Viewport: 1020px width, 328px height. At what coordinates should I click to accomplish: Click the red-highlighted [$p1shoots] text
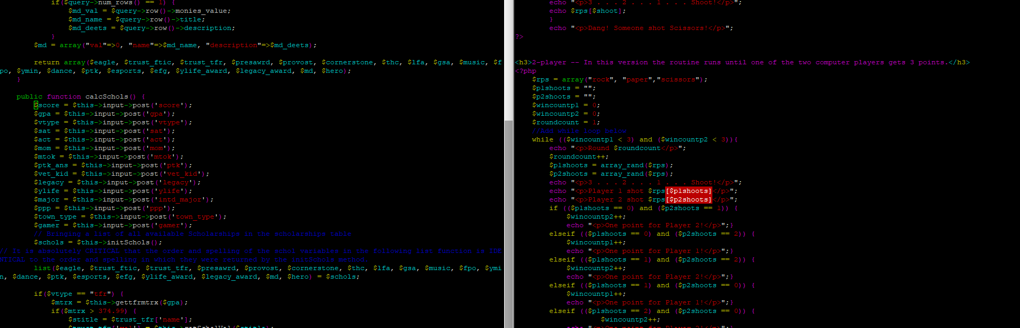(689, 191)
